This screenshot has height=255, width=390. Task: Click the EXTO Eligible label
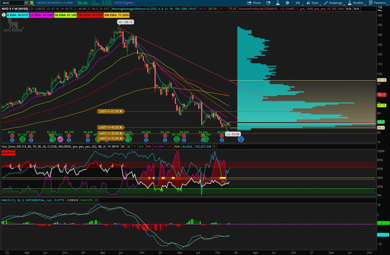click(x=123, y=3)
